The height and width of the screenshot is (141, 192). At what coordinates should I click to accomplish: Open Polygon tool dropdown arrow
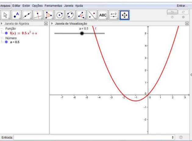pyautogui.click(x=52, y=19)
